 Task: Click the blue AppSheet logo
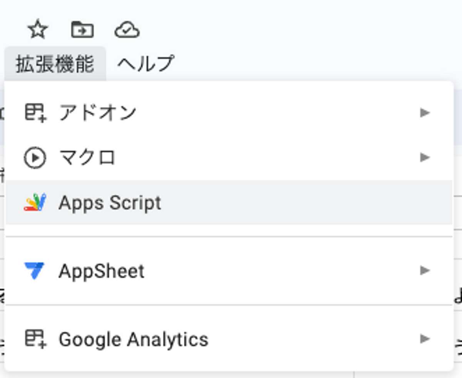34,271
